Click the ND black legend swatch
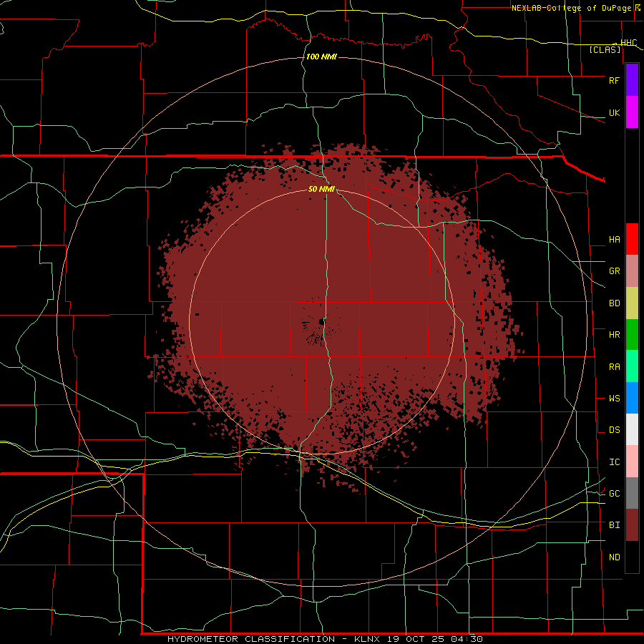 (x=632, y=557)
